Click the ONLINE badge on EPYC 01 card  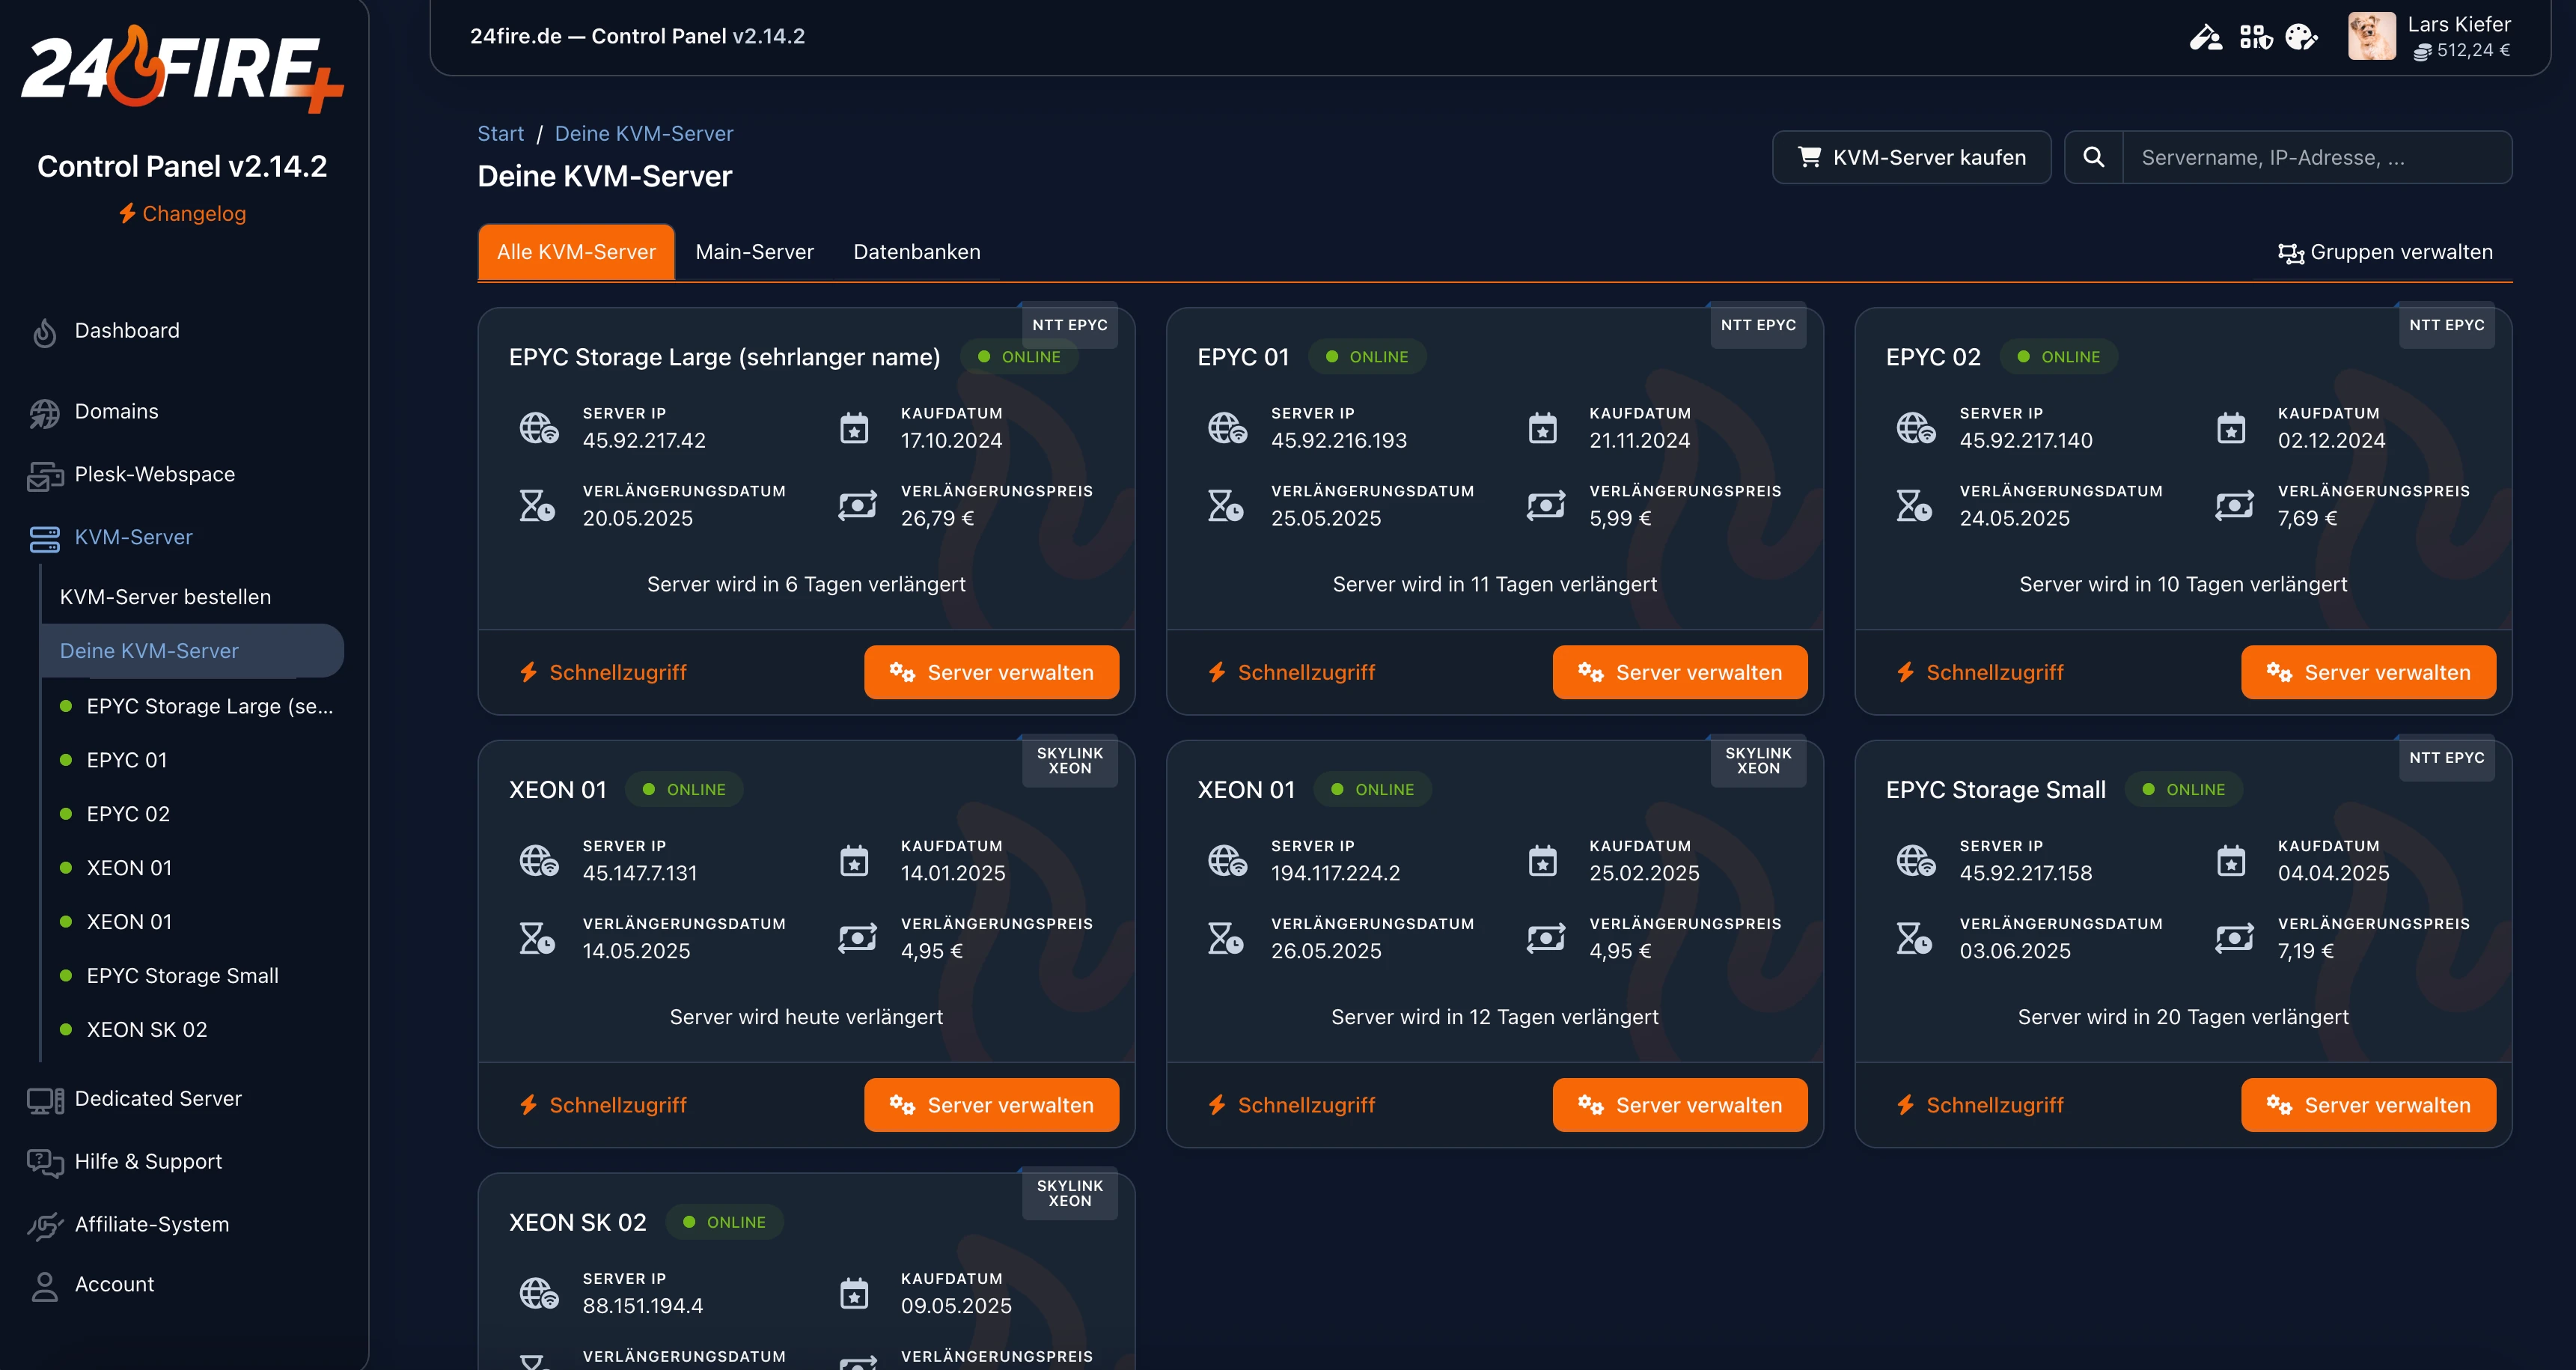pyautogui.click(x=1367, y=357)
